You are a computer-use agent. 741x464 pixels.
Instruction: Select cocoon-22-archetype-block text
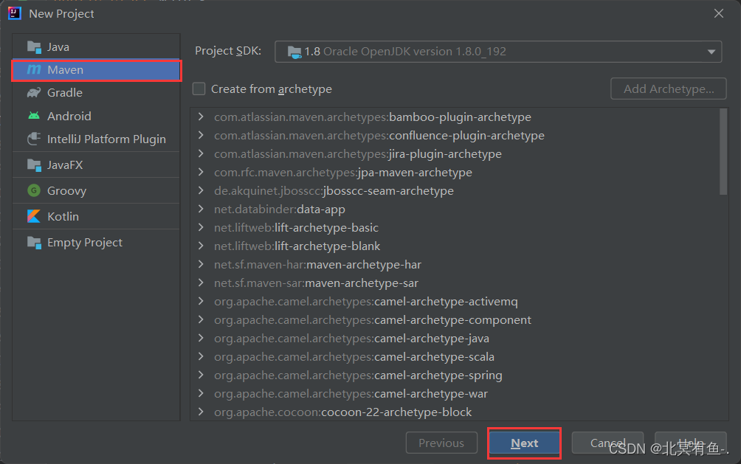(x=396, y=412)
